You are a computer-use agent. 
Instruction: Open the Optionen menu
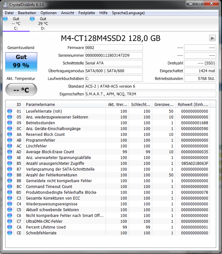pos(48,13)
